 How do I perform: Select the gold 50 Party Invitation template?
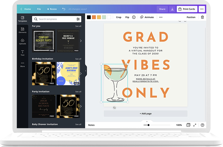[68, 106]
